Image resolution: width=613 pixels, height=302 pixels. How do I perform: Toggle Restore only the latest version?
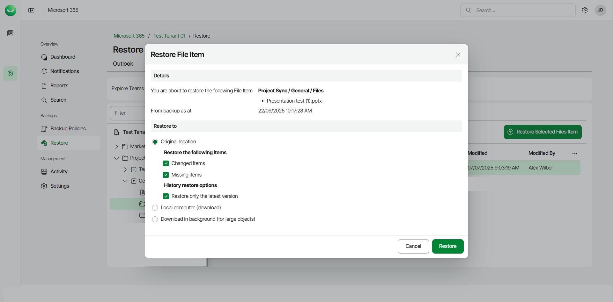point(166,196)
